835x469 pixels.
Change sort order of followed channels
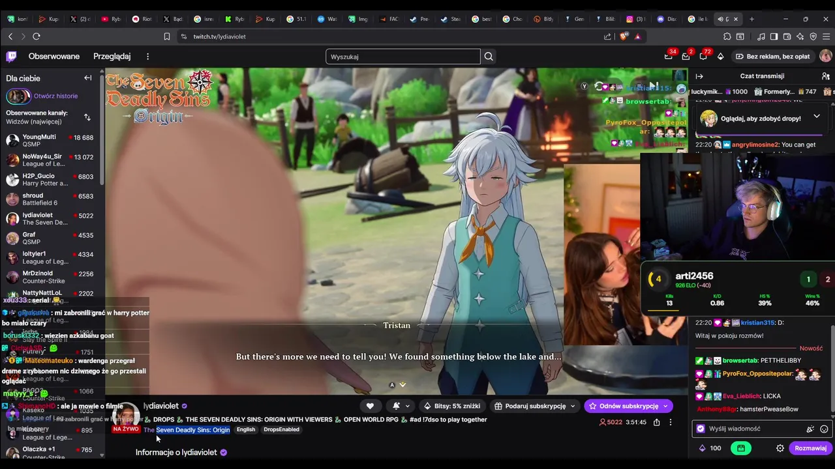tap(87, 117)
